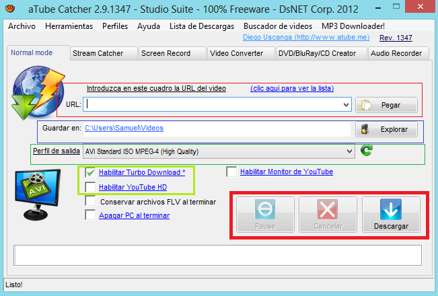Image resolution: width=438 pixels, height=296 pixels.
Task: Click the Rev. 1347 link
Action: (x=396, y=38)
